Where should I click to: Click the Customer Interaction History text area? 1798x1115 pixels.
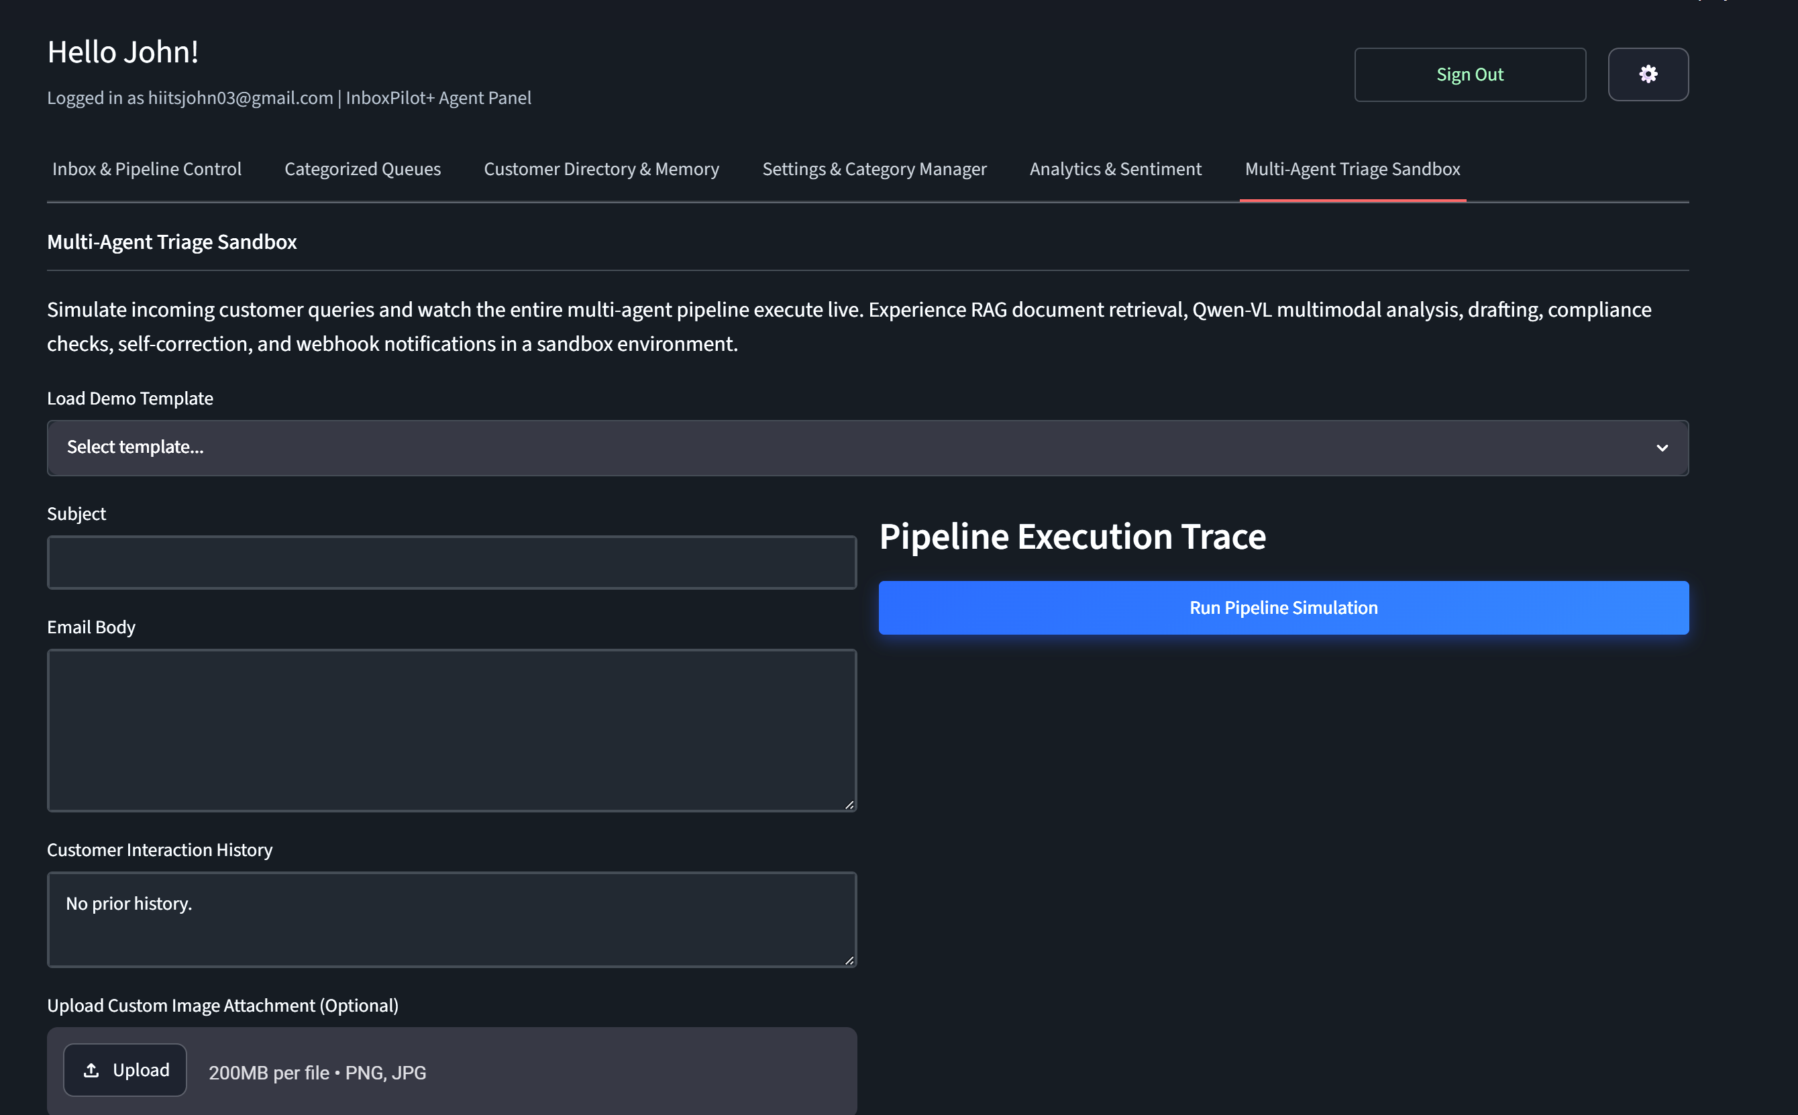coord(452,920)
